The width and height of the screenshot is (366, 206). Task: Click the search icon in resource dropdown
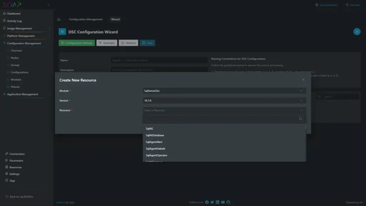pos(300,119)
